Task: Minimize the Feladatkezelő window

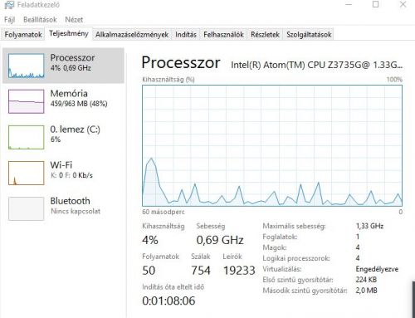Action: [x=349, y=4]
